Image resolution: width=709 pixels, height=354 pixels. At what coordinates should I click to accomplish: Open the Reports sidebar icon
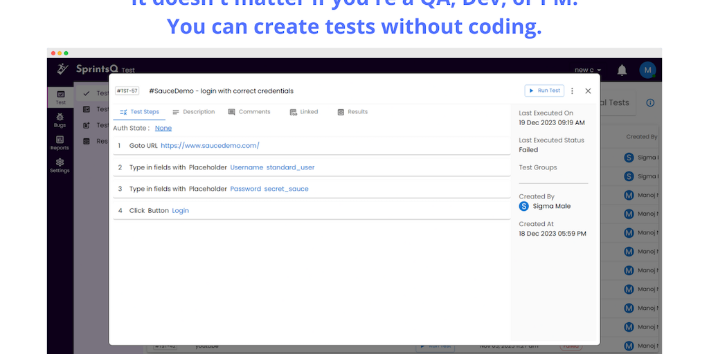tap(60, 143)
